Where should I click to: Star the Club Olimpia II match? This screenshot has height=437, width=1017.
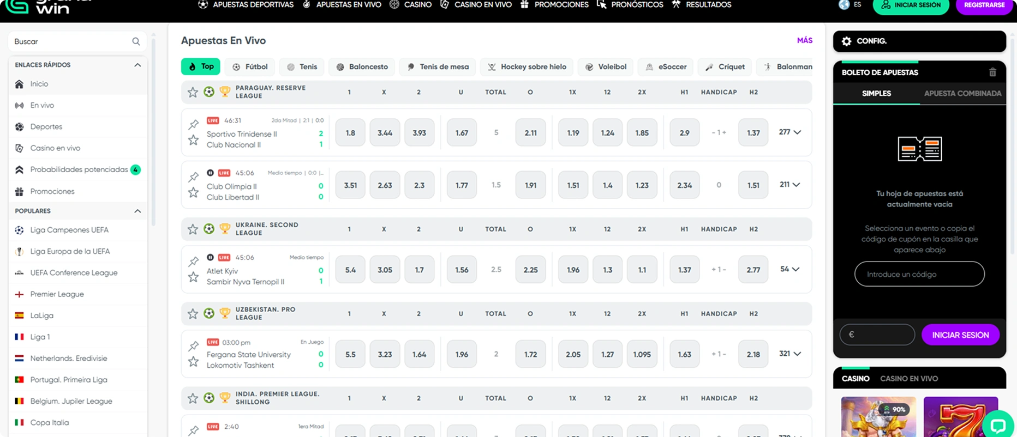(x=193, y=192)
